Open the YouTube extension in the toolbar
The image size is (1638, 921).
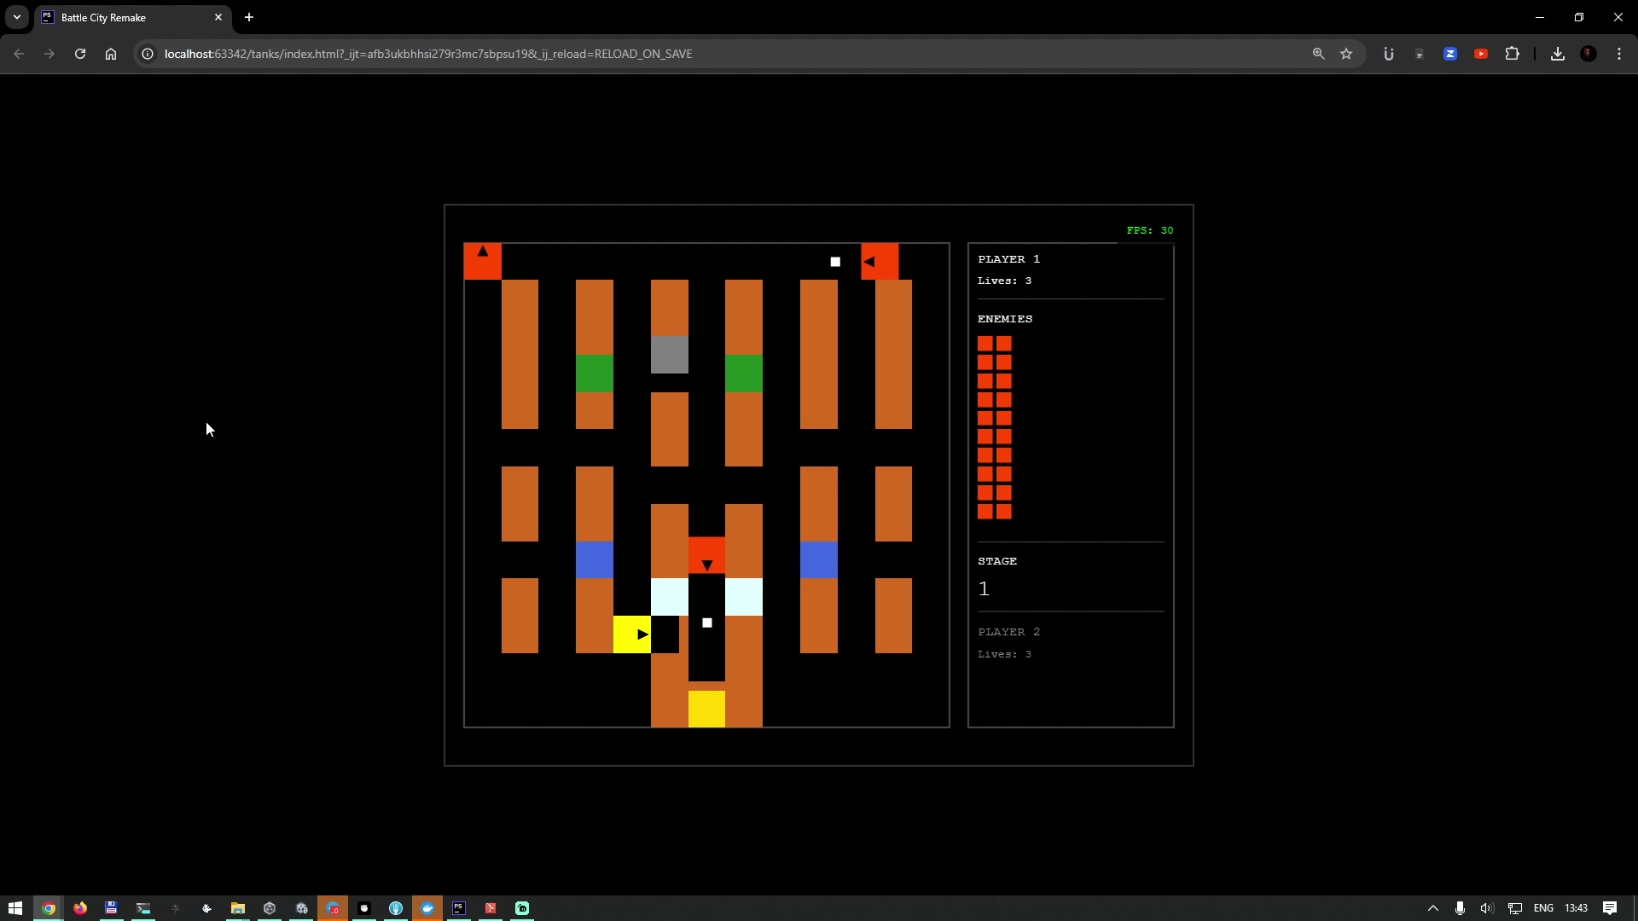point(1482,53)
